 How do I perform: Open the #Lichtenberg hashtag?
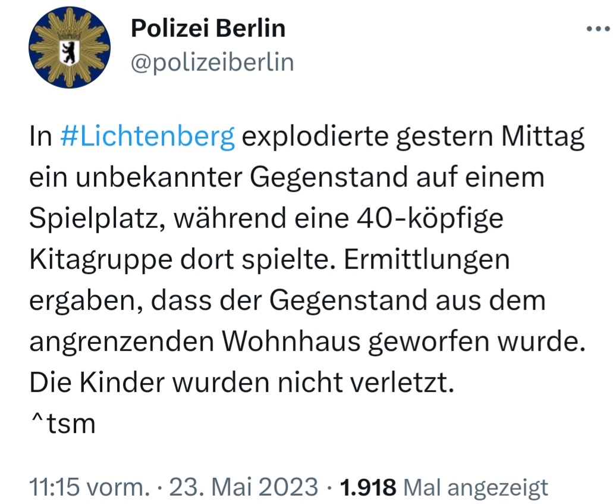tap(148, 139)
